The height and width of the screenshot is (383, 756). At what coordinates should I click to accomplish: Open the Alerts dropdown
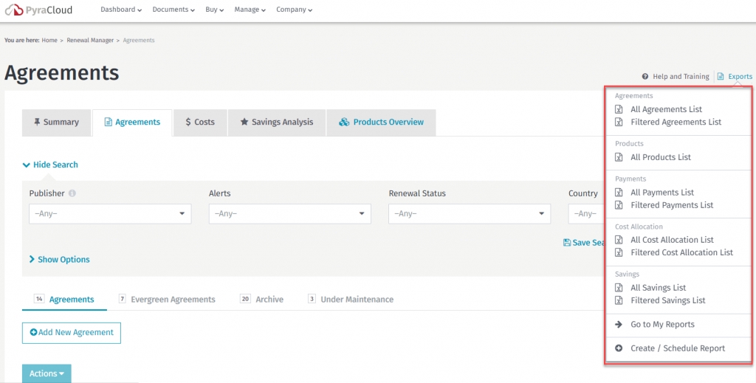point(289,214)
